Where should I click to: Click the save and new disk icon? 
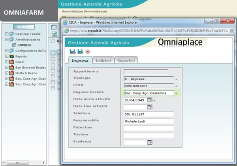[x=80, y=52]
